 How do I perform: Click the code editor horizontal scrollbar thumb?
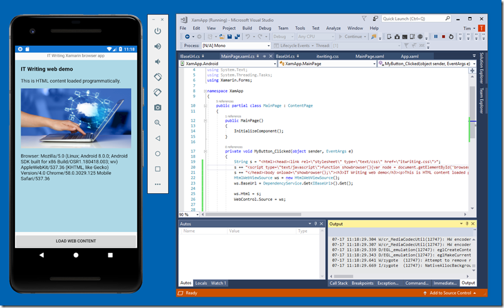coord(253,215)
